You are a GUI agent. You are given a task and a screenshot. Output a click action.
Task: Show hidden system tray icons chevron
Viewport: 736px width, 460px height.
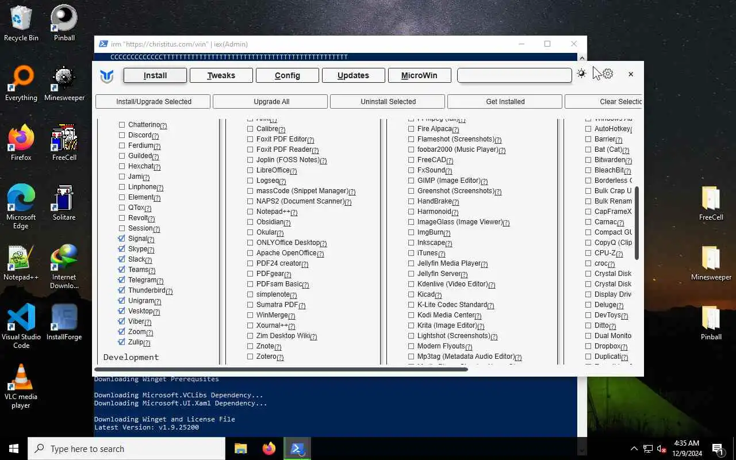coord(634,448)
